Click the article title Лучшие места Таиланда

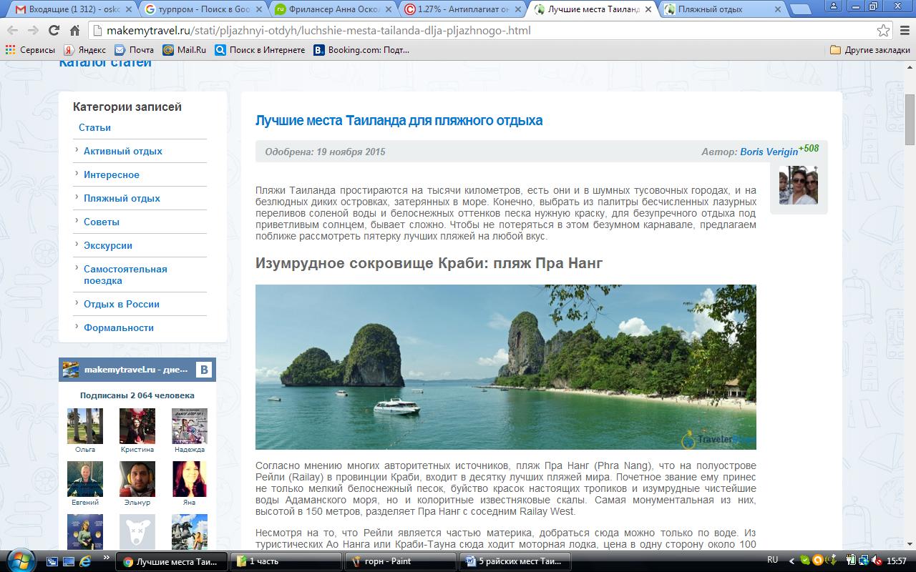pos(399,120)
